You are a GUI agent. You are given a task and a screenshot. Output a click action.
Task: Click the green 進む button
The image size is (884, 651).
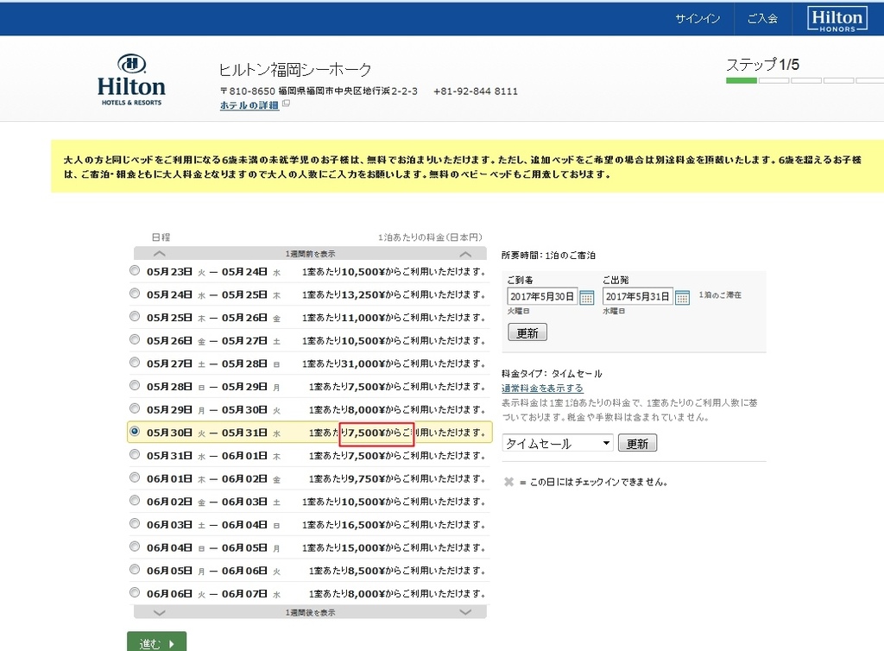157,642
